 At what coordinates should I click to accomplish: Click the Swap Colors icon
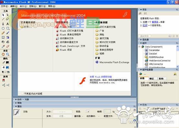(x=8, y=72)
